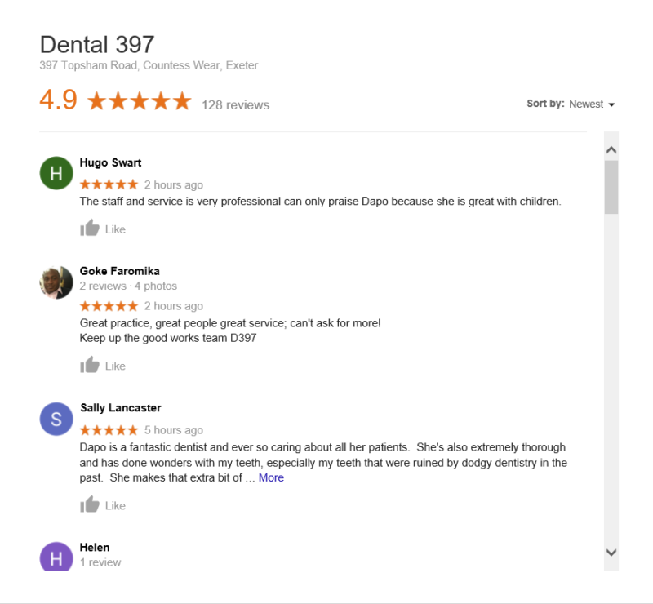
Task: Open Hugo Swart's reviewer profile name
Action: point(110,163)
